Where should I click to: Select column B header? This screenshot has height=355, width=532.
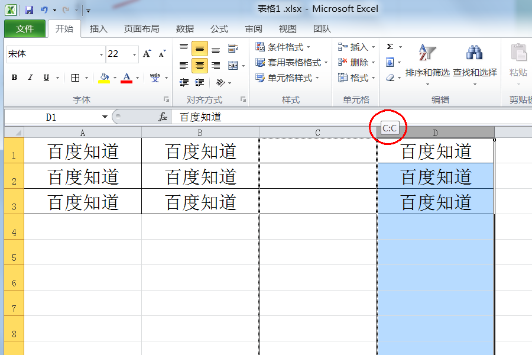[x=200, y=133]
